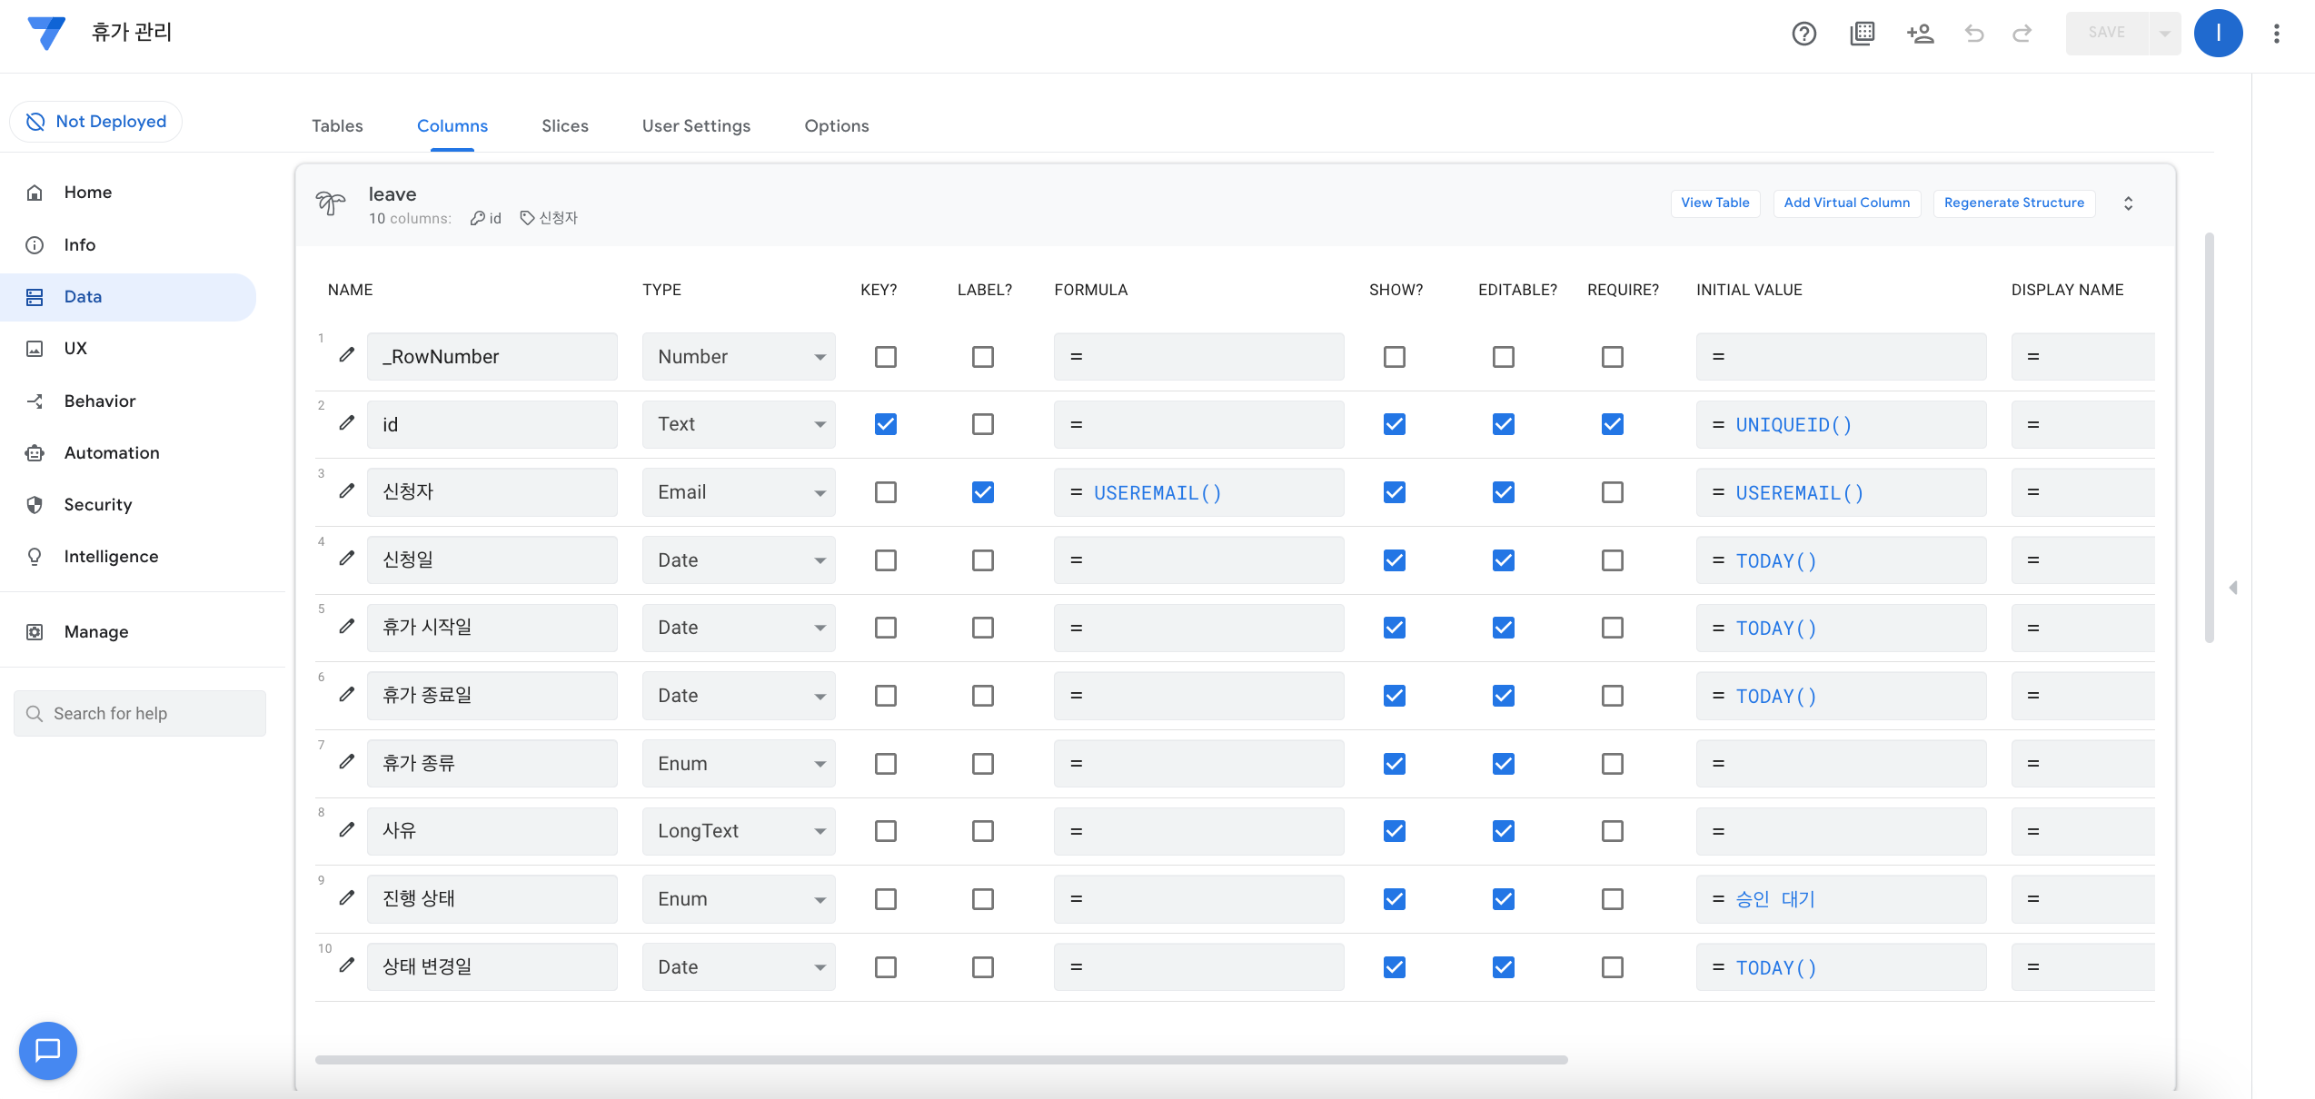This screenshot has width=2315, height=1099.
Task: Click the help question mark icon
Action: pos(1803,34)
